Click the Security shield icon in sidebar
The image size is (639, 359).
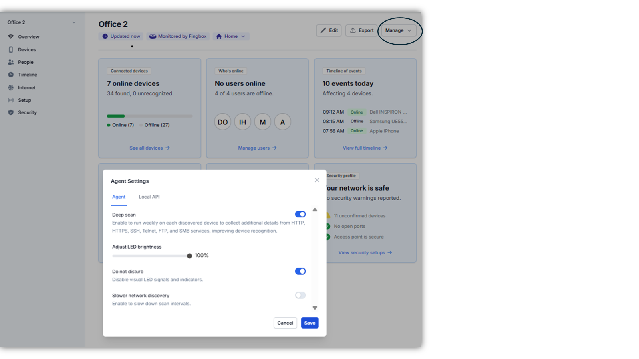click(x=11, y=112)
